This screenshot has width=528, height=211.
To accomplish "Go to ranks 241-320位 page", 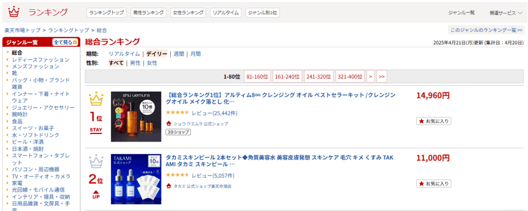I will click(x=319, y=77).
